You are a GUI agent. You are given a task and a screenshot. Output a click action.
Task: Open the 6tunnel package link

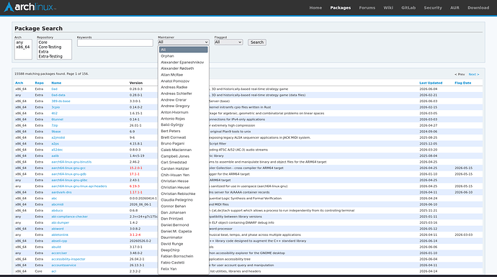(58, 119)
